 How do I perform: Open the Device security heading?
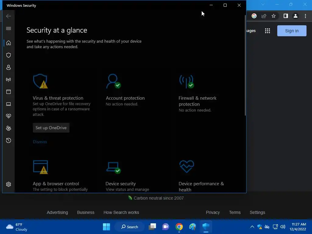coord(121,184)
